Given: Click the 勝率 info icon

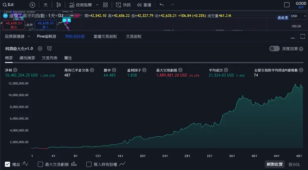Looking at the screenshot, I should coord(114,70).
